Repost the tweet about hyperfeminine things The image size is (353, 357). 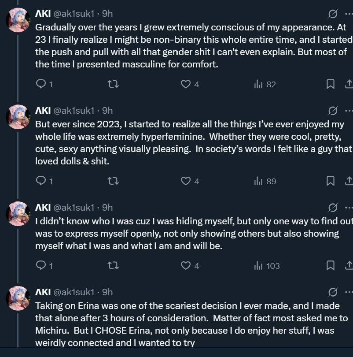[113, 181]
